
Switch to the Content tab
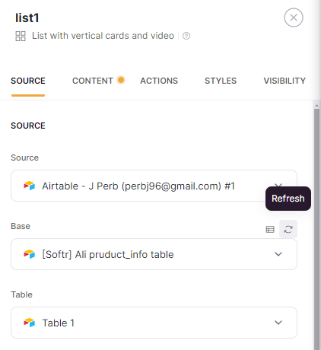coord(93,81)
